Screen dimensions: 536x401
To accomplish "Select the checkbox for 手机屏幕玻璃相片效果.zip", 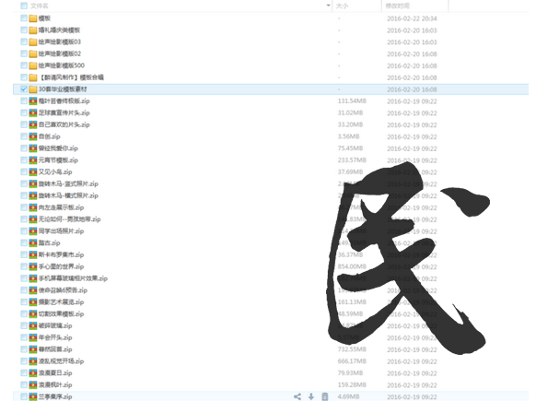I will [24, 278].
